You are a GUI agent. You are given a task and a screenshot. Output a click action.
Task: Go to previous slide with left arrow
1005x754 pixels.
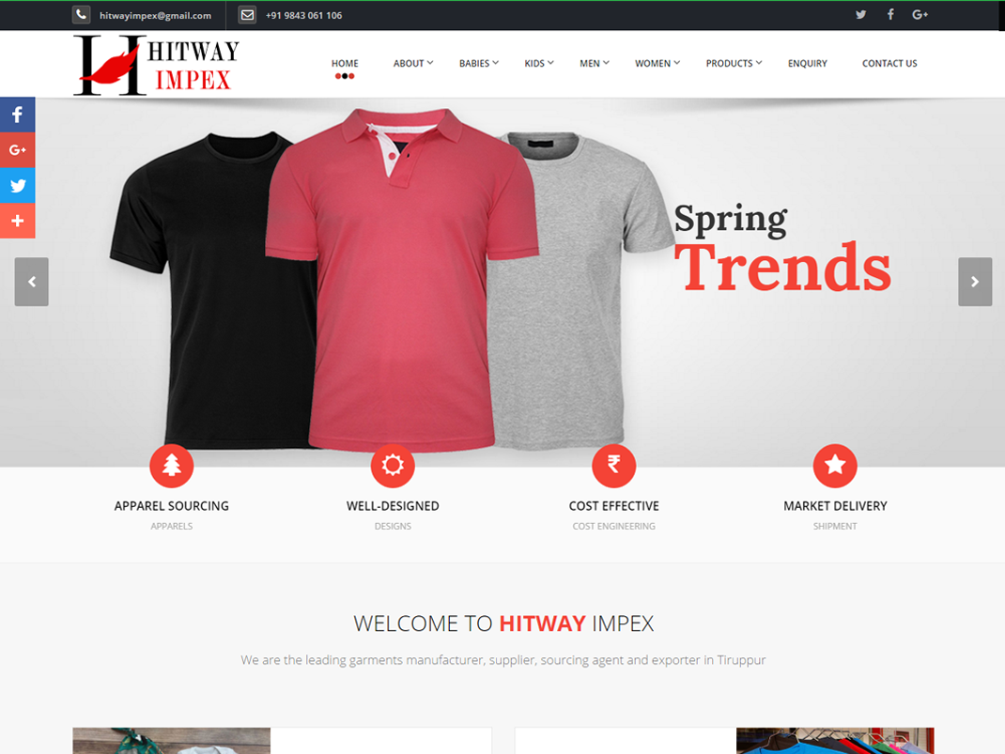coord(32,282)
